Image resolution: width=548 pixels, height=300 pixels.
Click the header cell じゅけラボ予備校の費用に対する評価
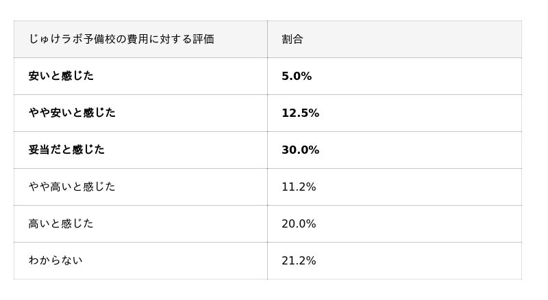[x=121, y=40]
